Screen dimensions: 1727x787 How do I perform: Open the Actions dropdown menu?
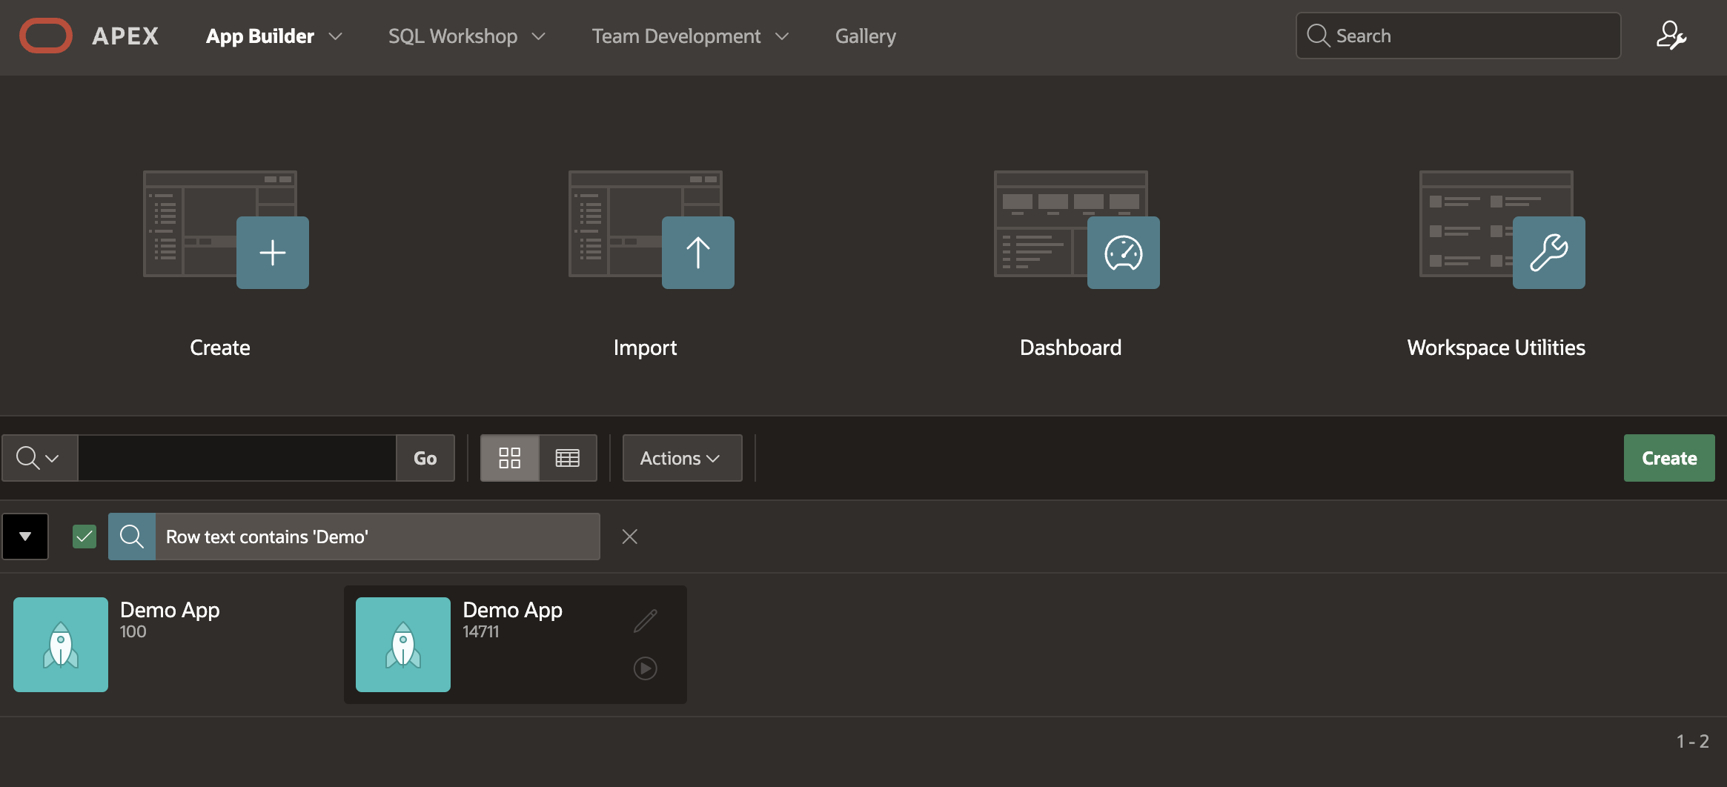[x=682, y=458]
